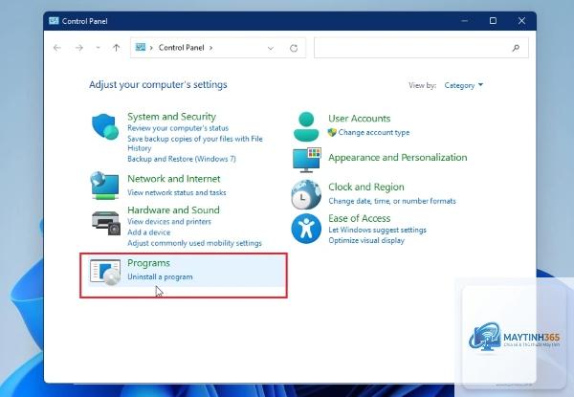This screenshot has height=397, width=574.
Task: Open Change date, time, or number formats
Action: pos(392,201)
